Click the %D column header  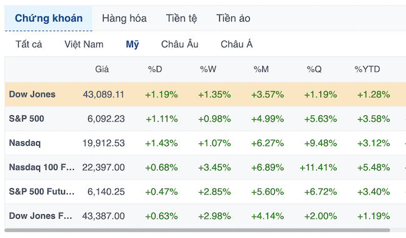[155, 69]
